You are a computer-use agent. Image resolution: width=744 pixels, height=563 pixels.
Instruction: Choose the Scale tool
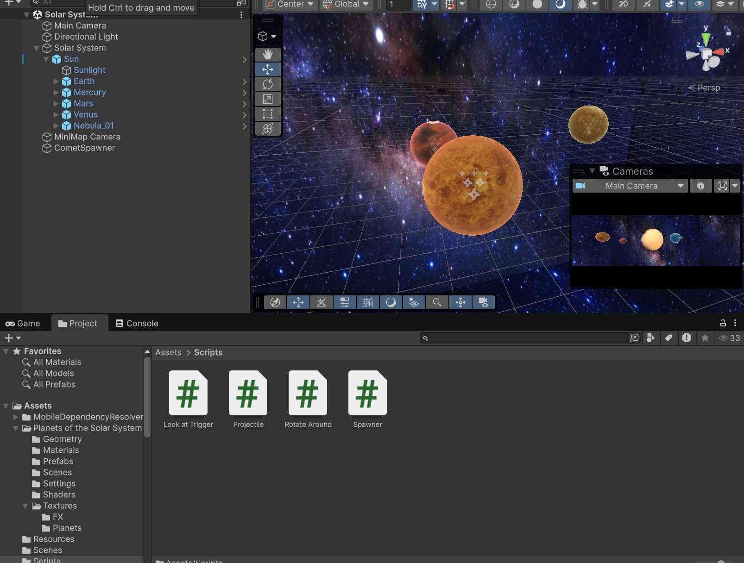click(x=268, y=99)
